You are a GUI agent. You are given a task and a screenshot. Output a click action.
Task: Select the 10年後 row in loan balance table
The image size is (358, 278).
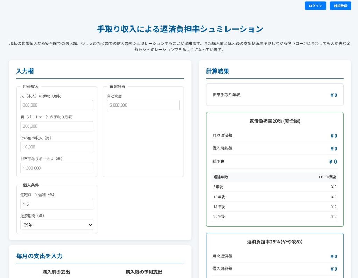274,197
